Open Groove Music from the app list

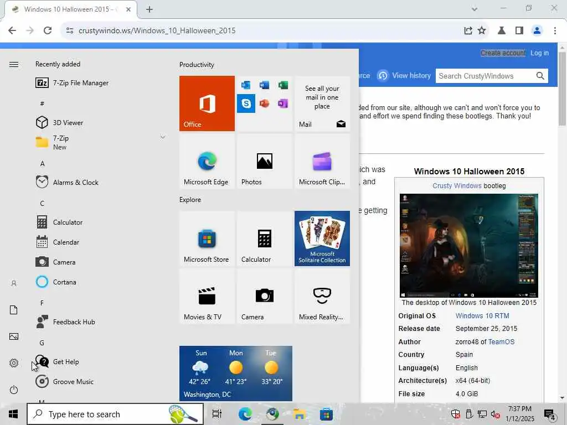point(100,381)
